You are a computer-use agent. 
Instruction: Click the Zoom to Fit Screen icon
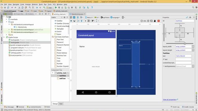tap(151, 21)
